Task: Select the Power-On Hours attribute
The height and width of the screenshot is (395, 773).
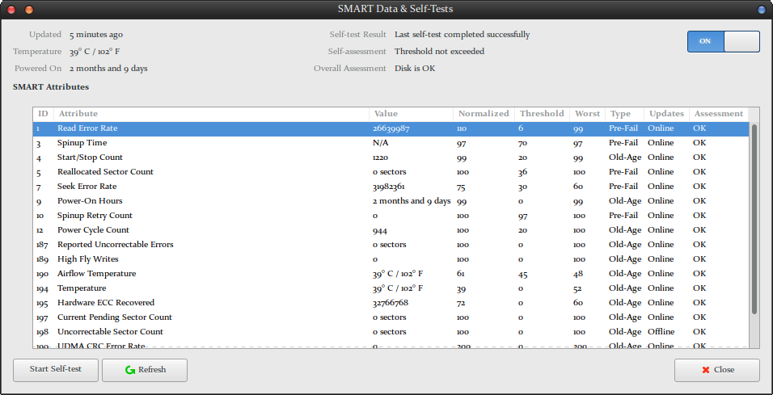Action: pos(391,201)
